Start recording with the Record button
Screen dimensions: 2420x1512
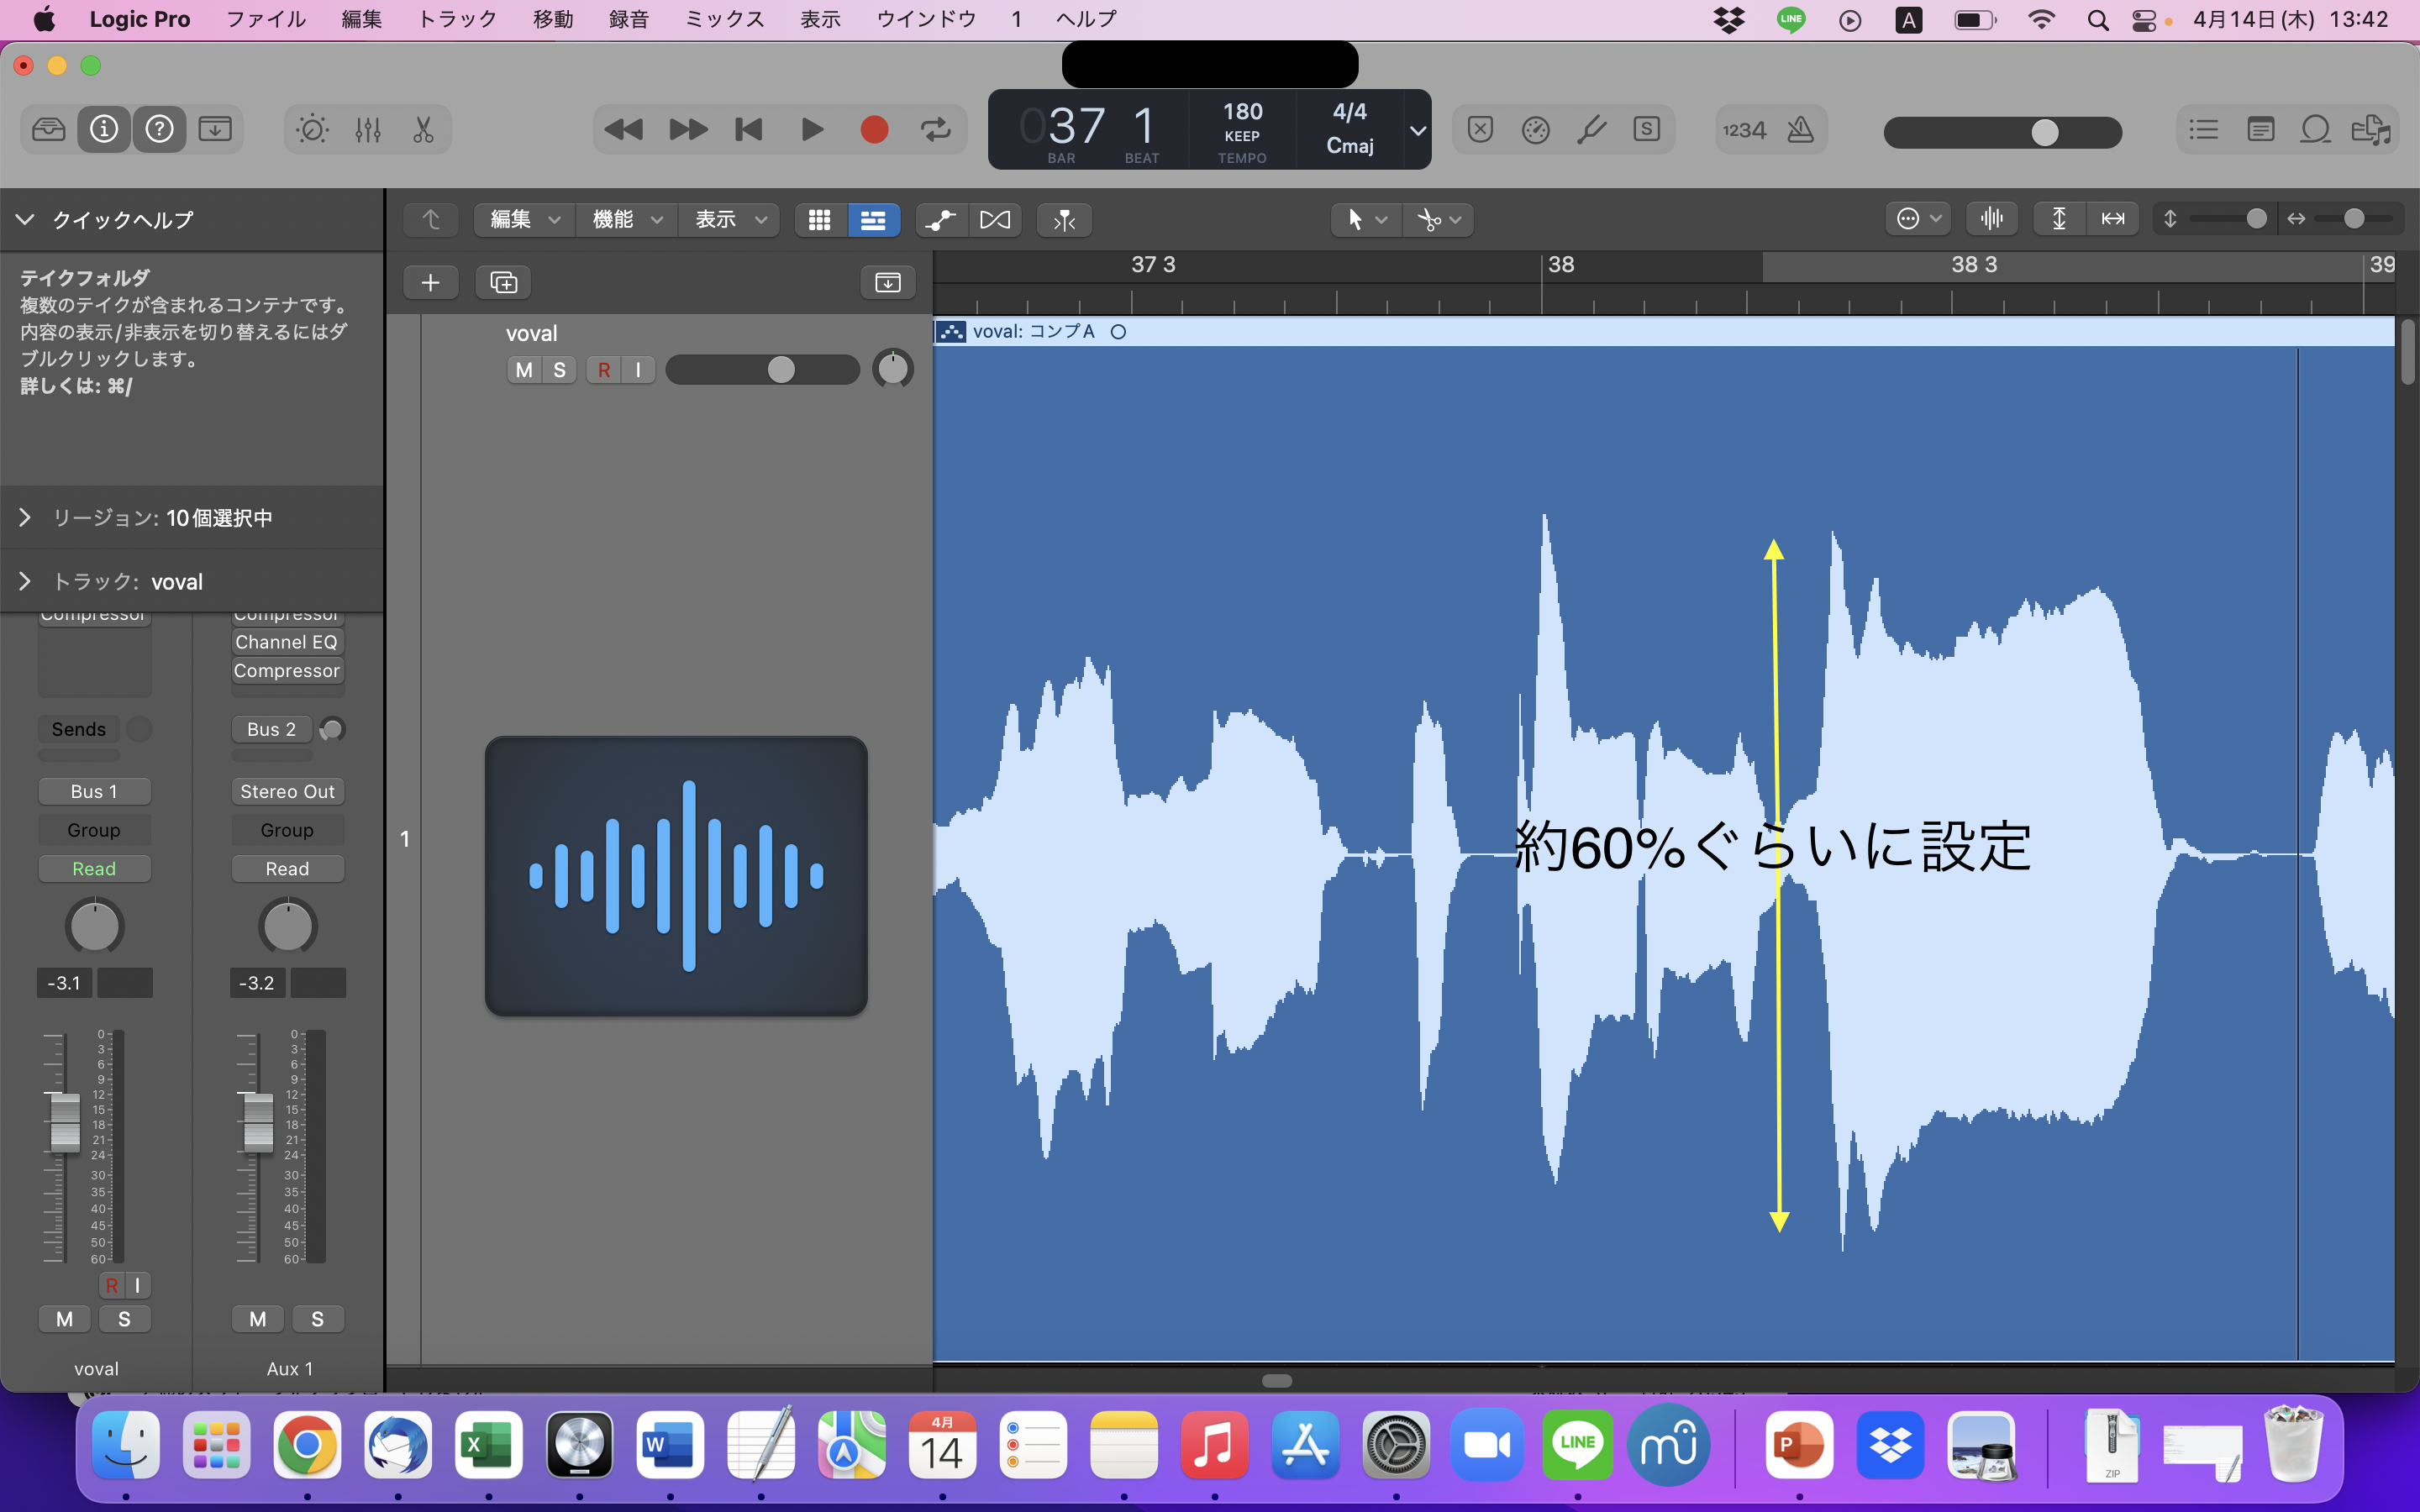(x=874, y=130)
